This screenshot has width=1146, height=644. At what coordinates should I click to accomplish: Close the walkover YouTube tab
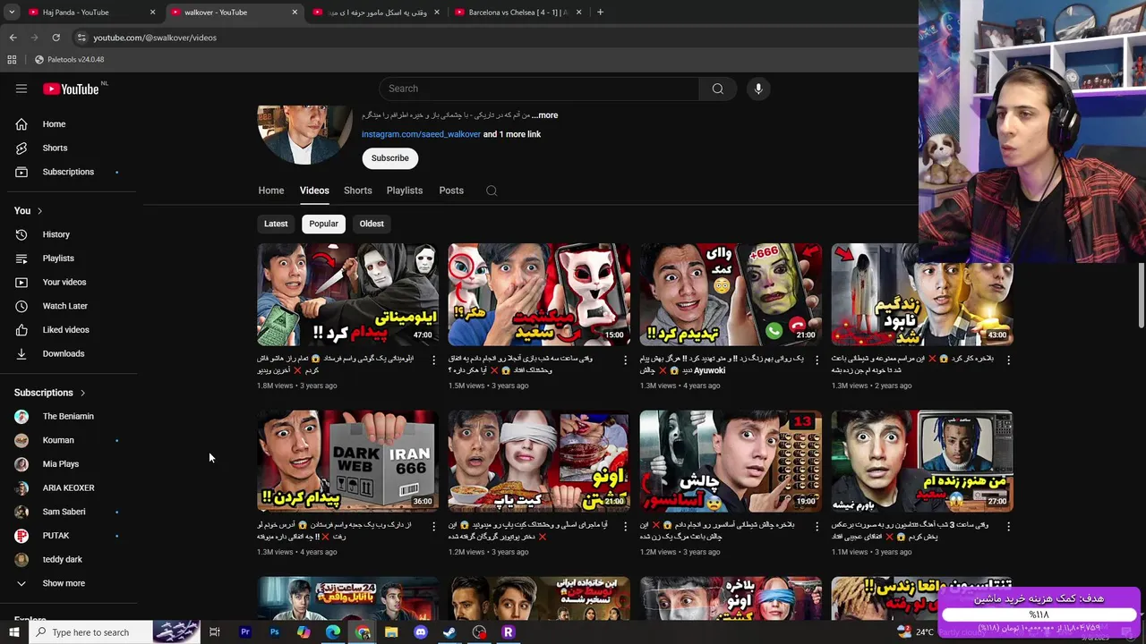(x=295, y=13)
